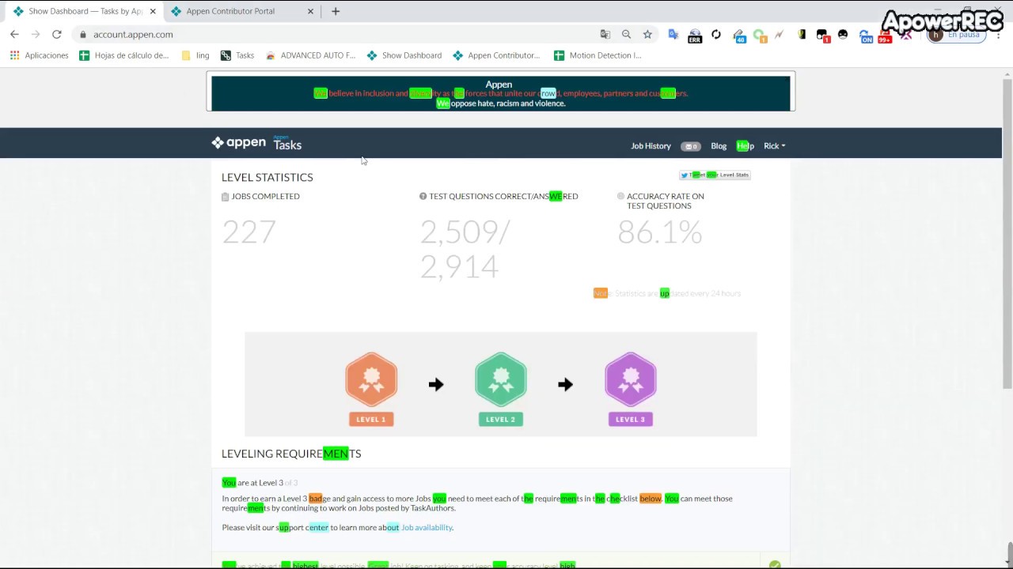Open the extension with red 99+ badge
This screenshot has width=1013, height=569.
[885, 36]
